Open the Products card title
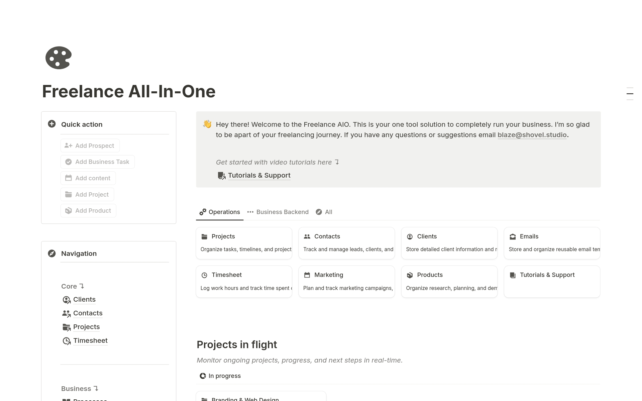Viewport: 642px width, 401px height. coord(430,275)
